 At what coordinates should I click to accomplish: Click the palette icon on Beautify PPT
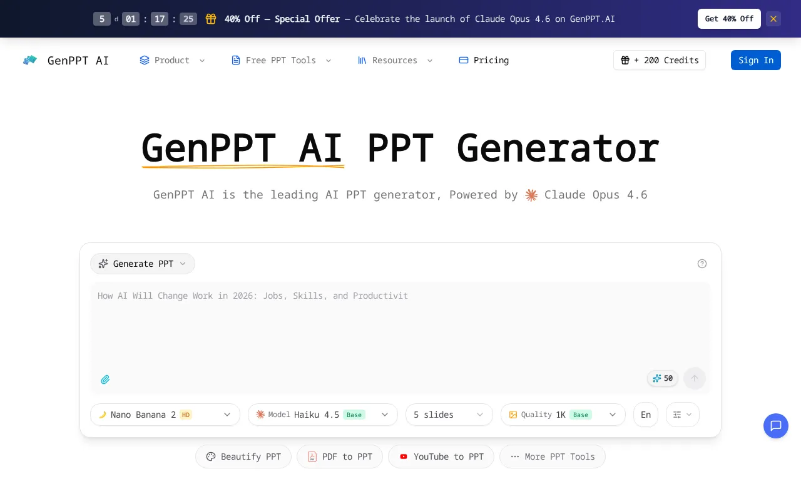click(211, 457)
